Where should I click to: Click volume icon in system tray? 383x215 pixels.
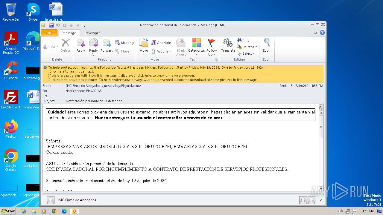click(x=340, y=211)
